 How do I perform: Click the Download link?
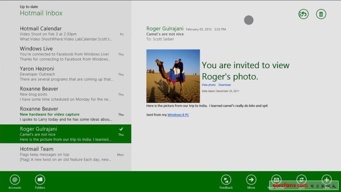pyautogui.click(x=224, y=85)
